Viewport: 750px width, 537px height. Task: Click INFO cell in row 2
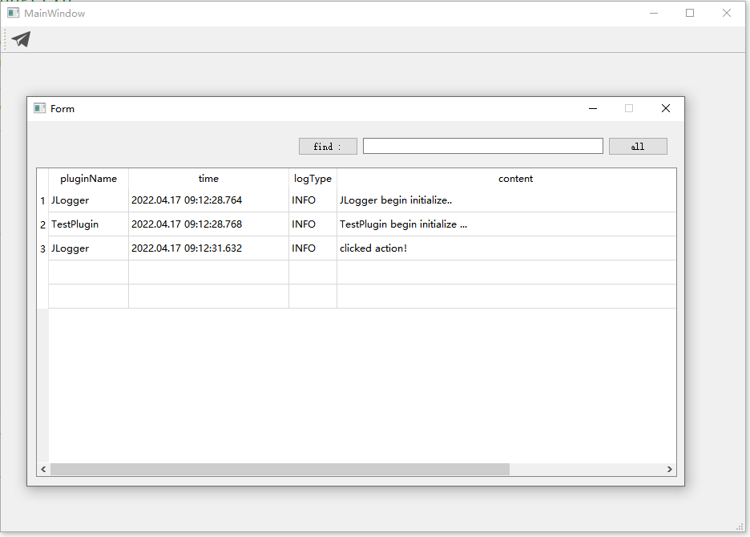312,224
